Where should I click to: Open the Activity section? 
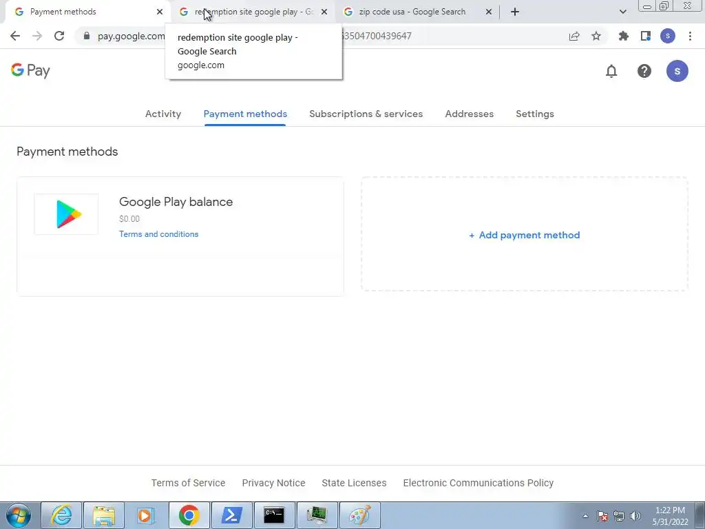point(163,114)
